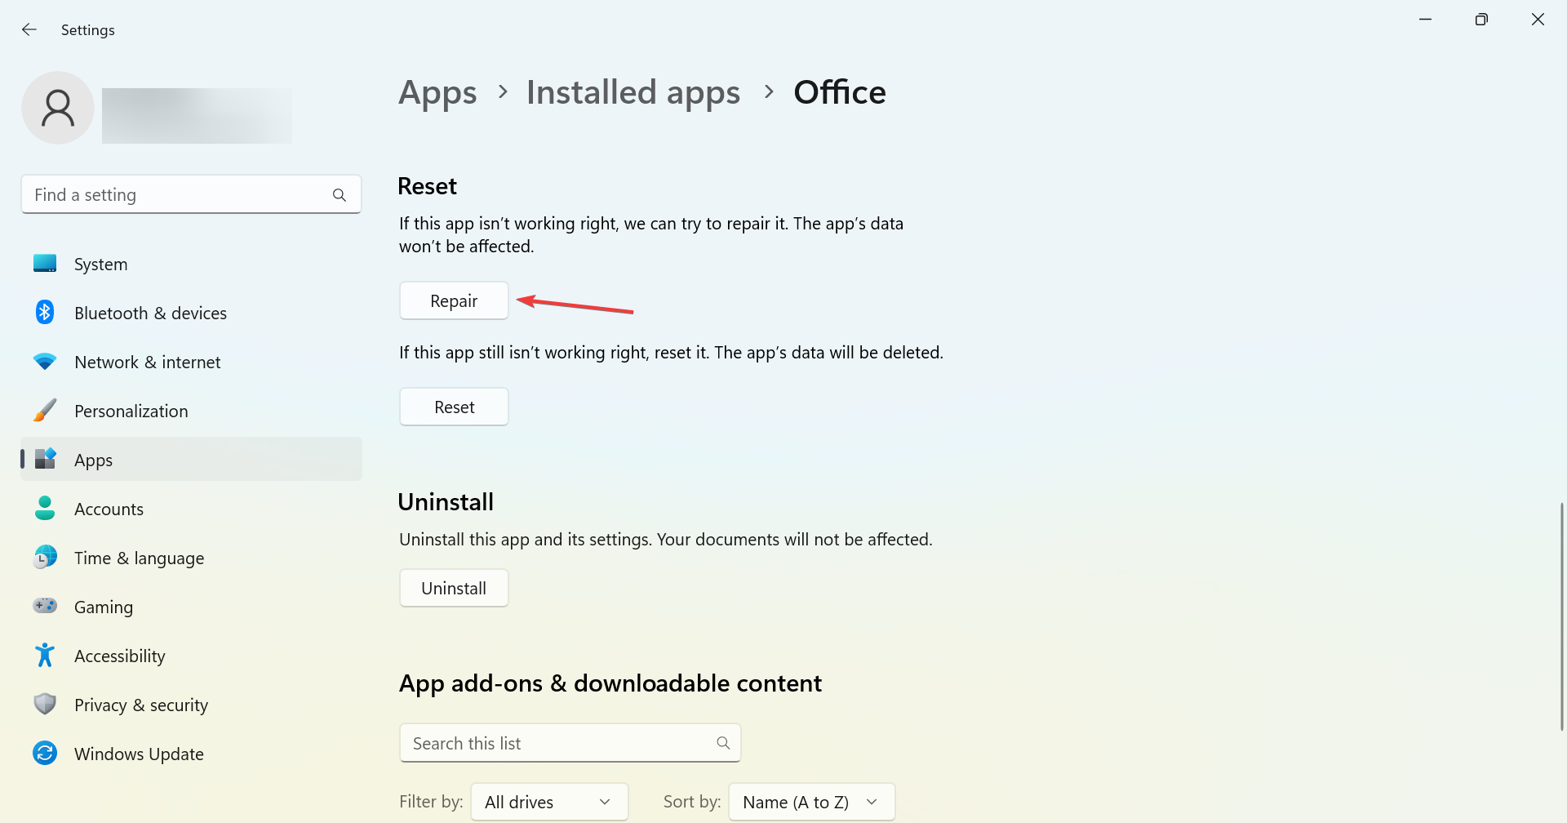Viewport: 1567px width, 823px height.
Task: Open the Sort by Name dropdown
Action: pyautogui.click(x=812, y=802)
